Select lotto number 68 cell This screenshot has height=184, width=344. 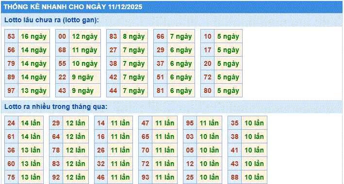(62, 50)
